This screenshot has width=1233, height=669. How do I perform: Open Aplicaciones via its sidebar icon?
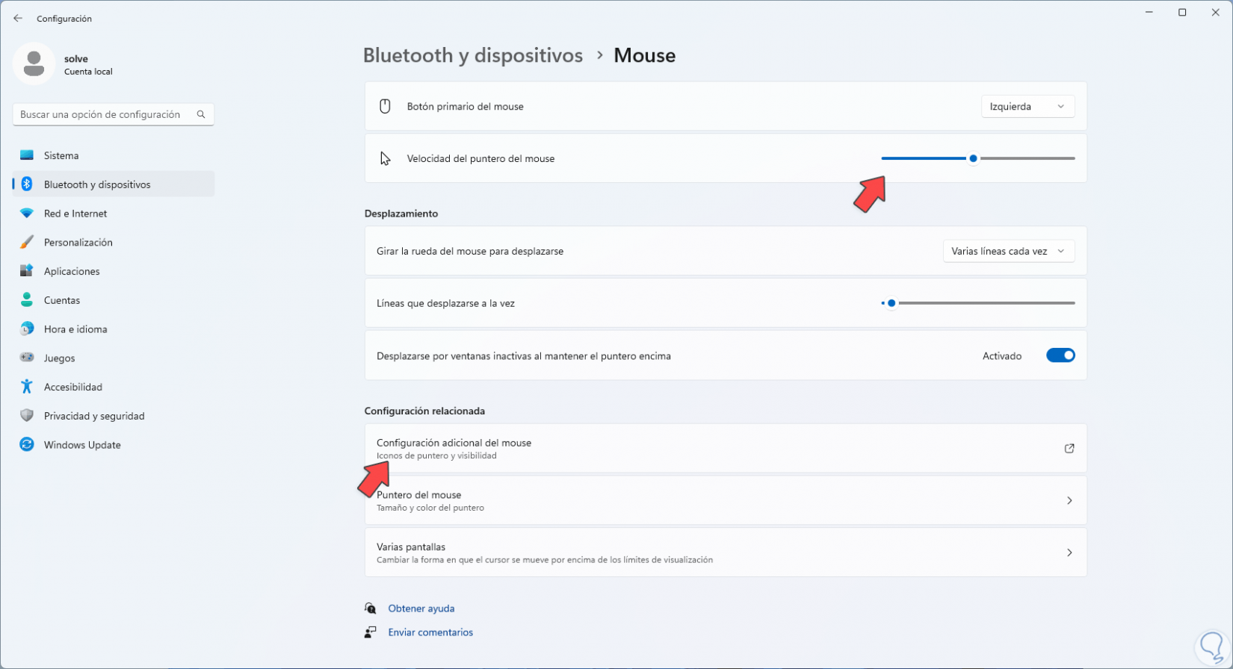27,271
